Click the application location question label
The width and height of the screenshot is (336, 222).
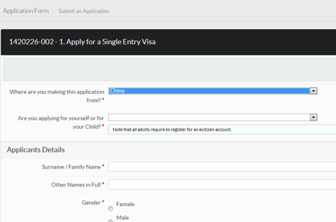(57, 96)
